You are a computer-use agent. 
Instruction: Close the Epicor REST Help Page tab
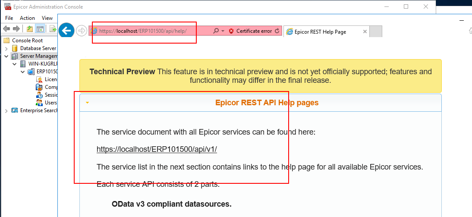pos(365,31)
